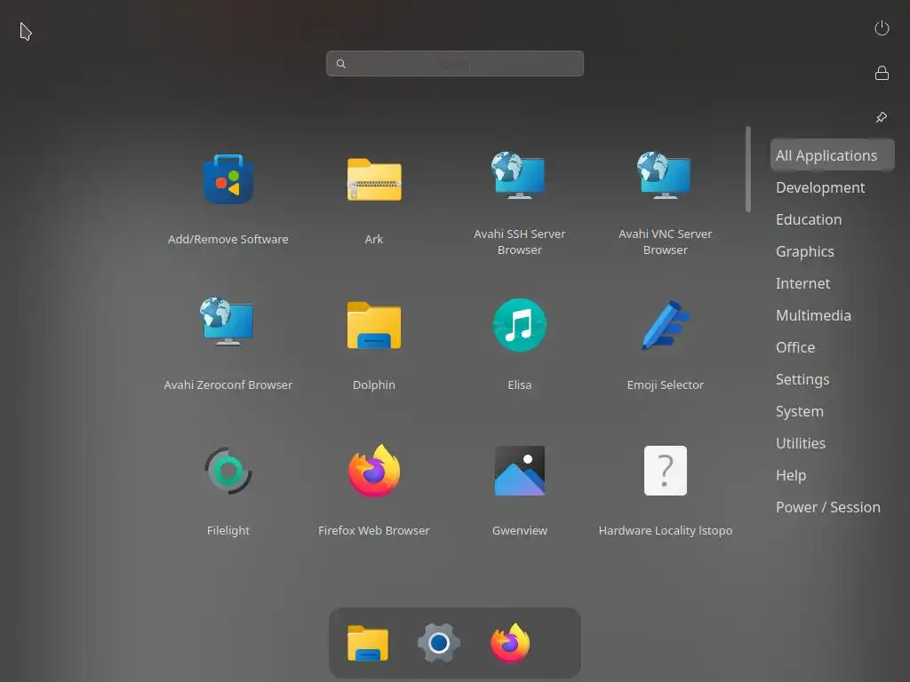This screenshot has height=682, width=910.
Task: Open the file manager in favorites dock
Action: [x=367, y=643]
